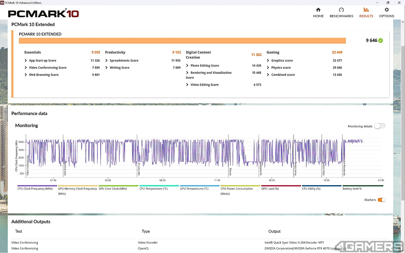Click the Digital Content Creation score 11 362
The width and height of the screenshot is (405, 253).
click(256, 55)
